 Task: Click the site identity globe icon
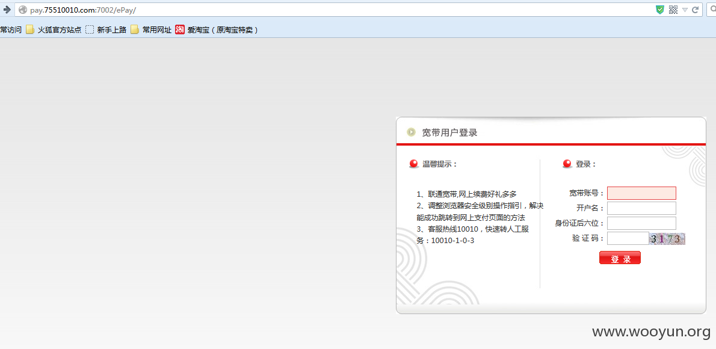[x=23, y=10]
